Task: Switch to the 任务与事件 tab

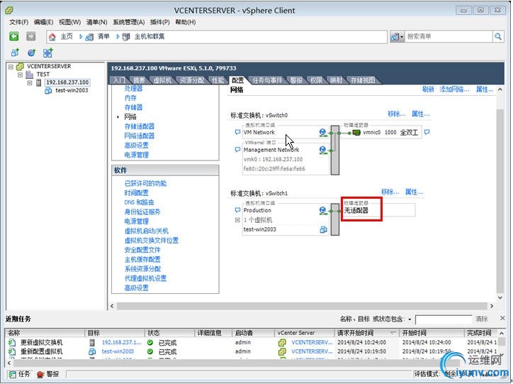Action: pyautogui.click(x=267, y=80)
